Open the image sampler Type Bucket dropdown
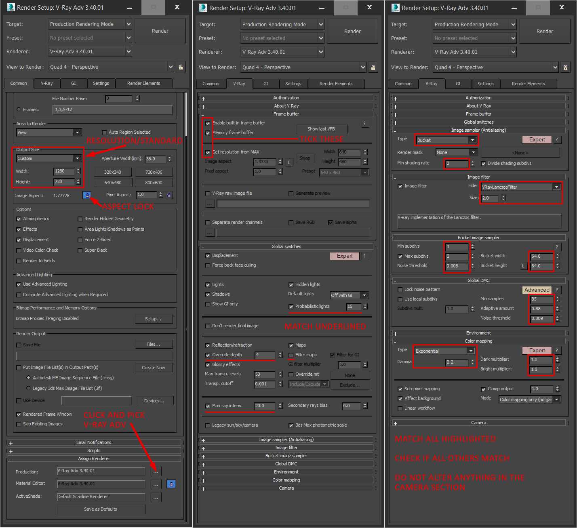This screenshot has width=577, height=528. (x=446, y=140)
